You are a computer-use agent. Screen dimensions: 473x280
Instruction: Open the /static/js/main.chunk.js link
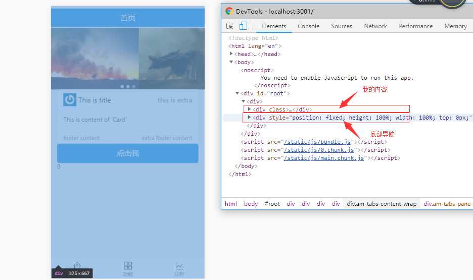pyautogui.click(x=324, y=158)
